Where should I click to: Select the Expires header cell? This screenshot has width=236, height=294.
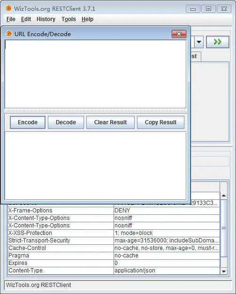(x=61, y=263)
